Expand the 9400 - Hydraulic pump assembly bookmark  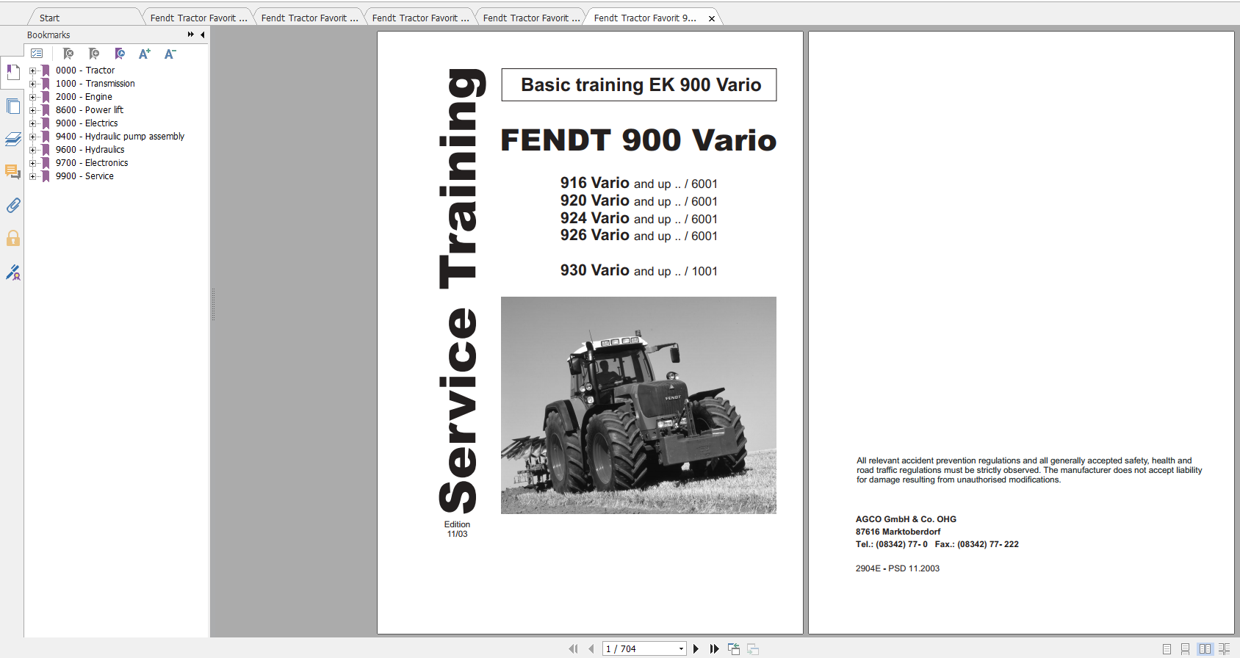[x=32, y=137]
